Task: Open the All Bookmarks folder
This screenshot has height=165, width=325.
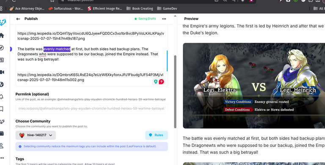Action: point(319,8)
